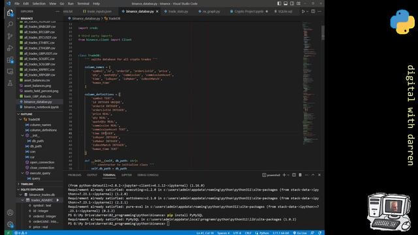Click the notifications bell in the status bar
The height and width of the screenshot is (235, 418).
pyautogui.click(x=319, y=233)
